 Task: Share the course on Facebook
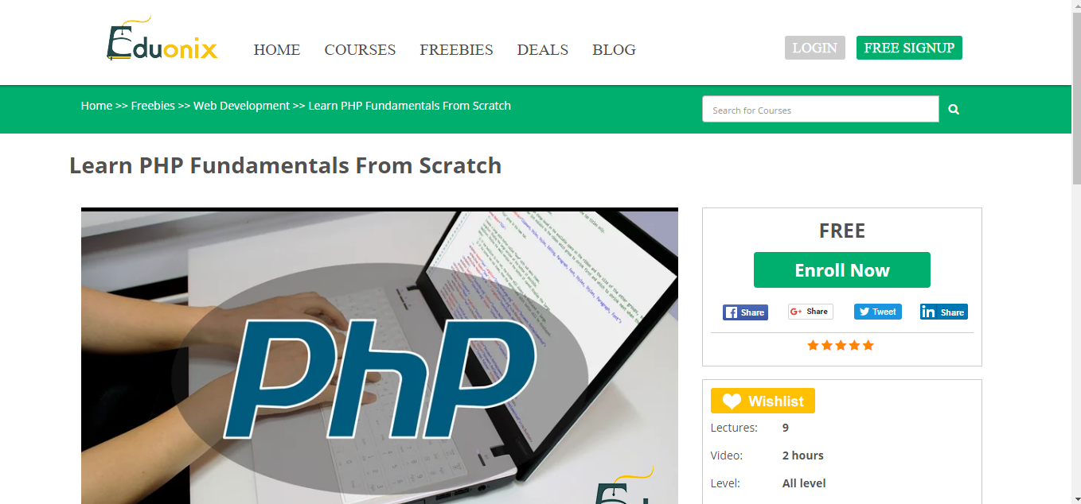pyautogui.click(x=745, y=312)
